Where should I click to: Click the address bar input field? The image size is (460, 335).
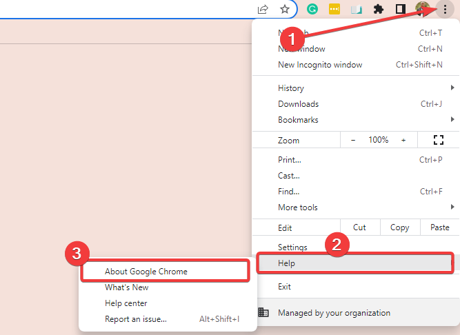126,10
